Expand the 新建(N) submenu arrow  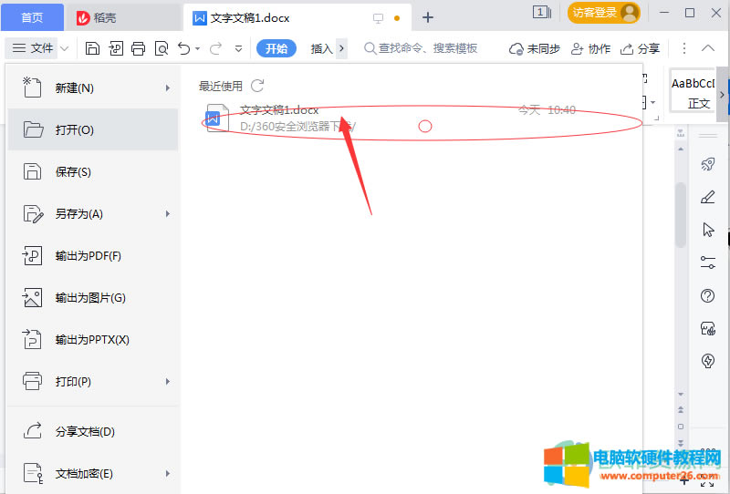click(x=168, y=87)
